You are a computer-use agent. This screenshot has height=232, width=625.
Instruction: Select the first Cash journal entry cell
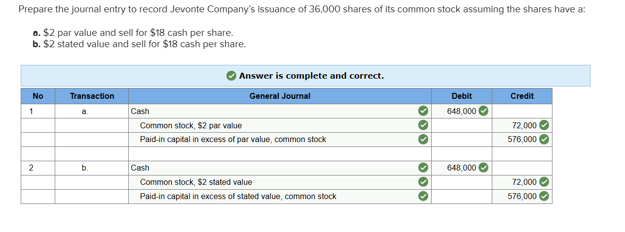(271, 111)
